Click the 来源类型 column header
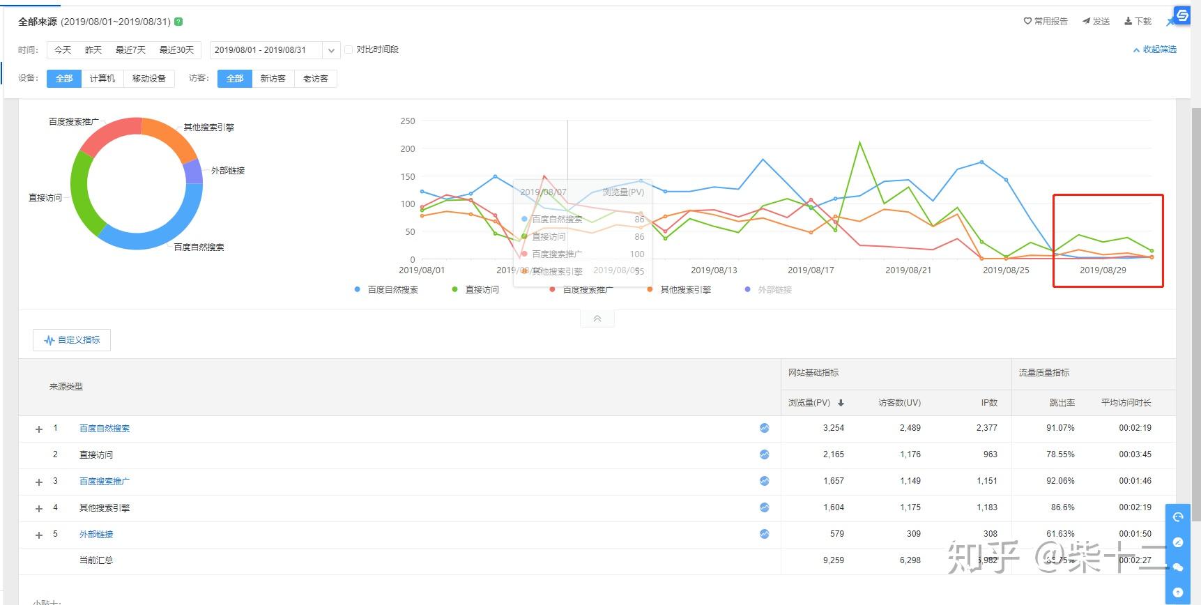Image resolution: width=1201 pixels, height=605 pixels. pyautogui.click(x=66, y=387)
